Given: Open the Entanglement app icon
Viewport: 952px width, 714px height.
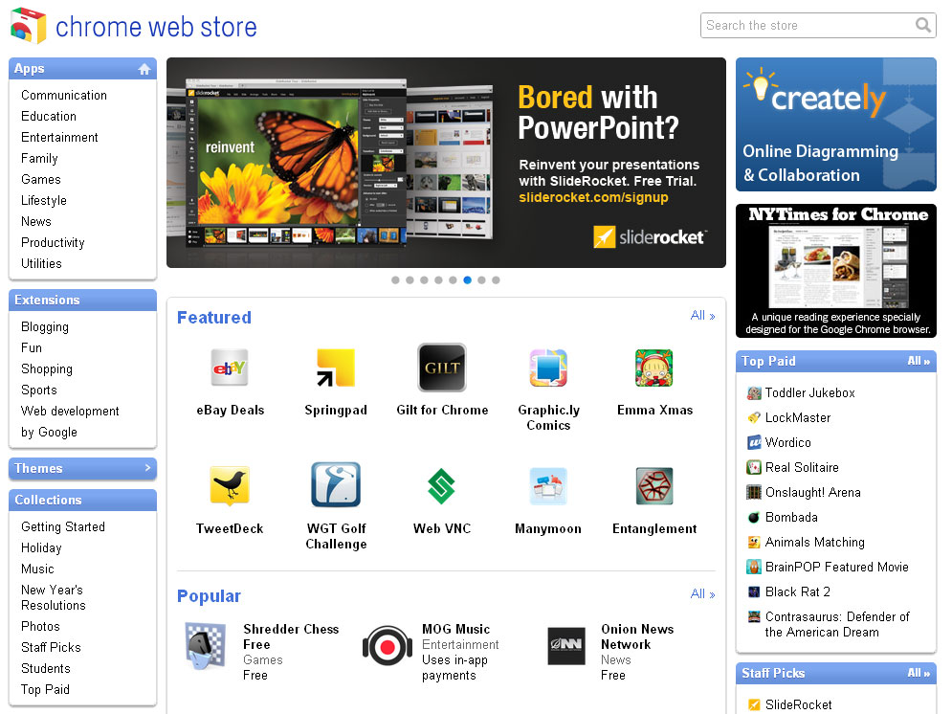Looking at the screenshot, I should click(654, 486).
